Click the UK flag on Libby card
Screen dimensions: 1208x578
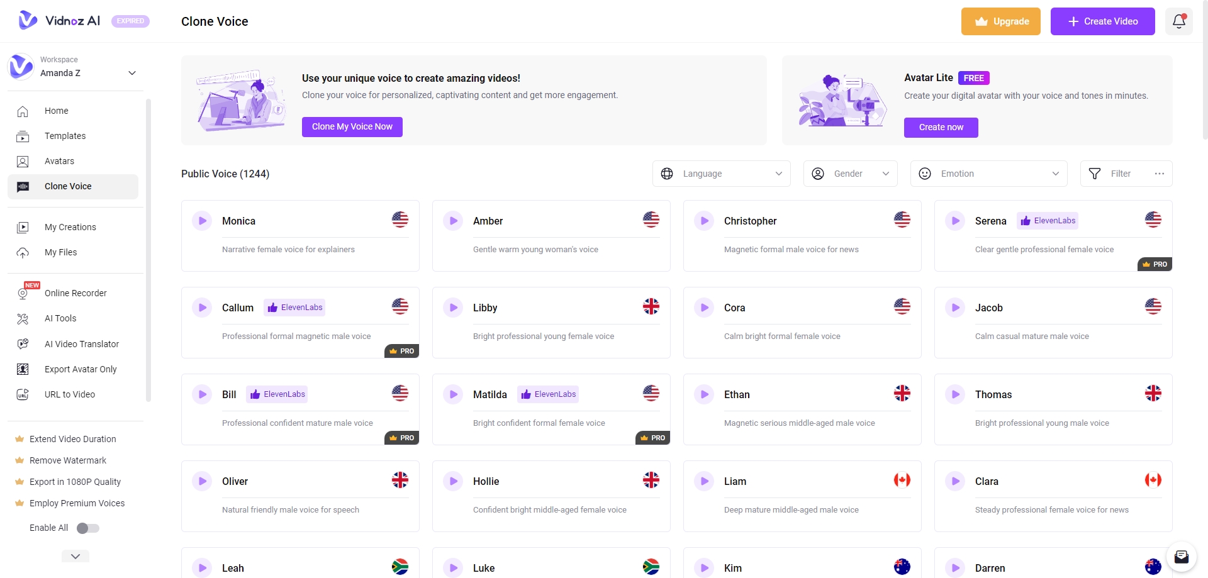[651, 306]
